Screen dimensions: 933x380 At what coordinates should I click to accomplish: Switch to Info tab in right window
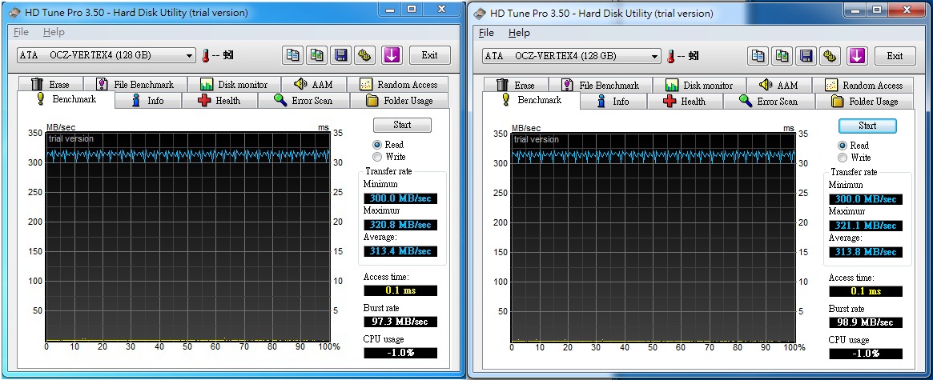[613, 101]
